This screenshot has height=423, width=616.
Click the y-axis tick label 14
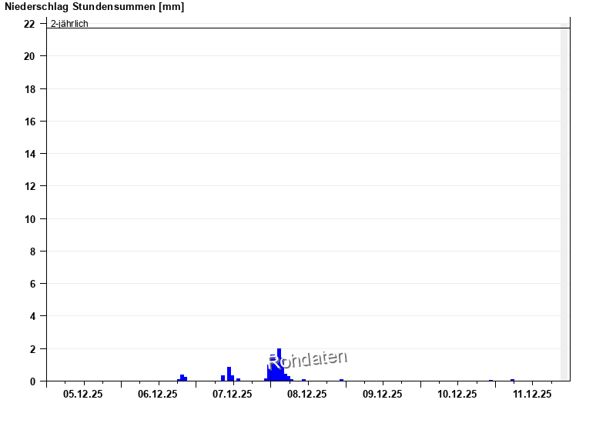29,154
